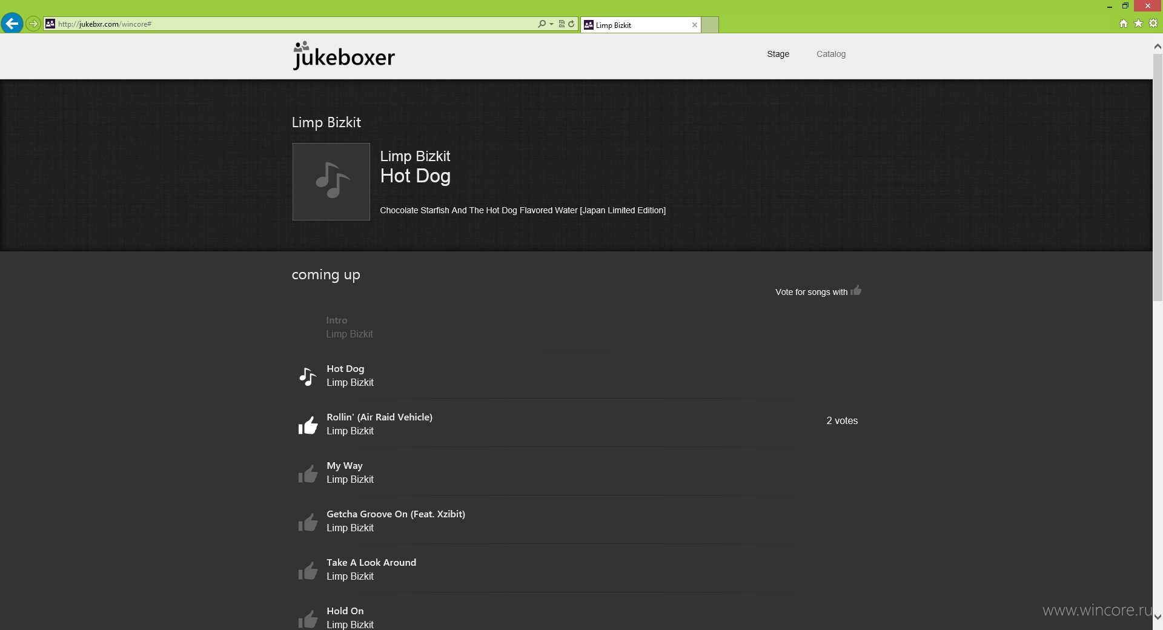Image resolution: width=1163 pixels, height=630 pixels.
Task: Minimize the browser window
Action: pos(1109,6)
